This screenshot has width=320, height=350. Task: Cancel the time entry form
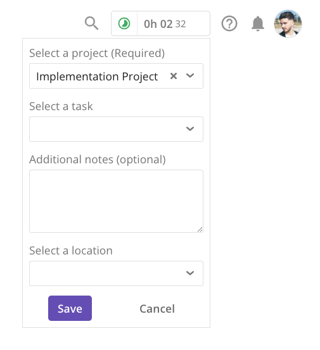[157, 309]
